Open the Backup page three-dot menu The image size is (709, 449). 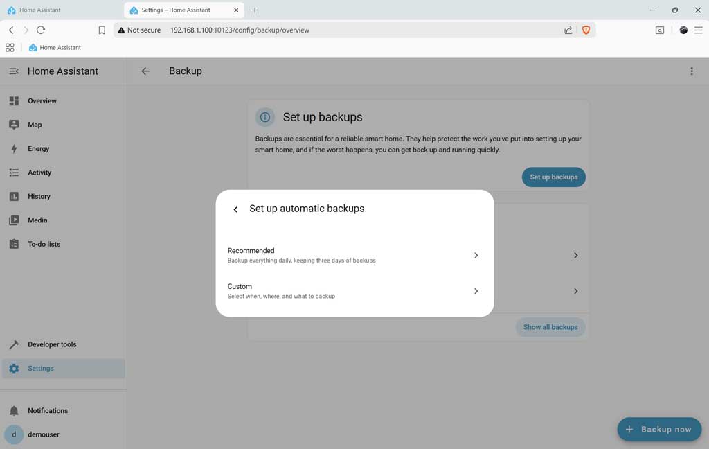tap(692, 71)
